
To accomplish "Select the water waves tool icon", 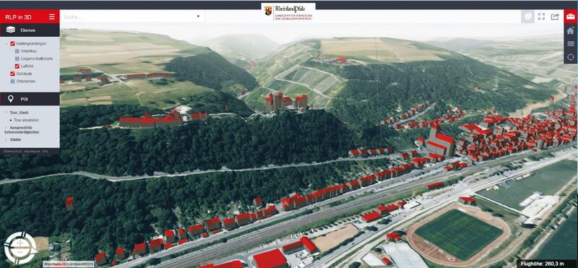I will [571, 44].
